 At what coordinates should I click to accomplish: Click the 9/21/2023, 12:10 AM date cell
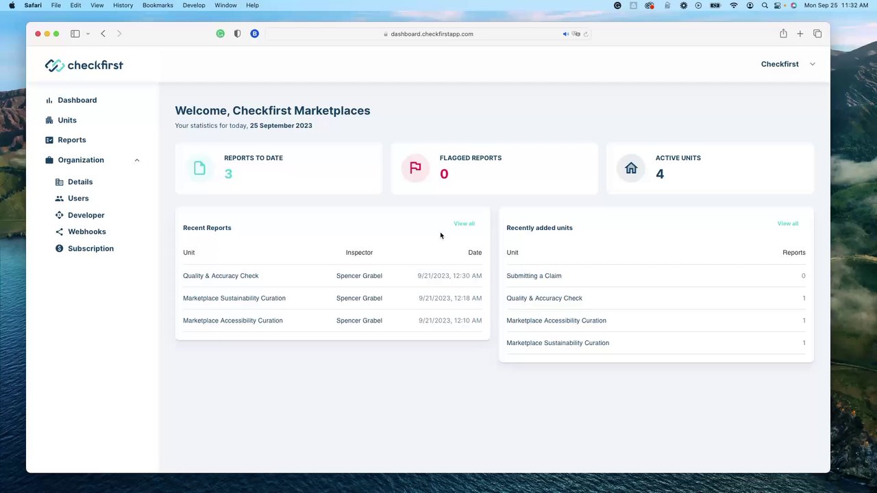(450, 320)
